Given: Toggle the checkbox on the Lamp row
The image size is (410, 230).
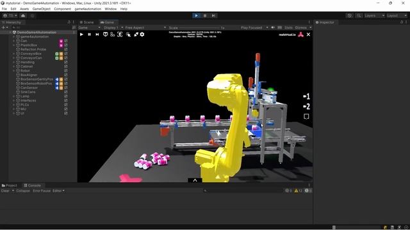Looking at the screenshot, I should pyautogui.click(x=66, y=96).
